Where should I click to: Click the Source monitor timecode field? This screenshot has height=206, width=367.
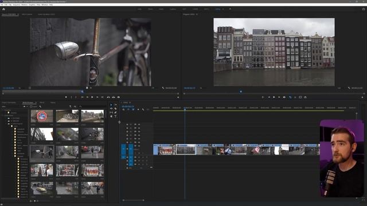8,88
